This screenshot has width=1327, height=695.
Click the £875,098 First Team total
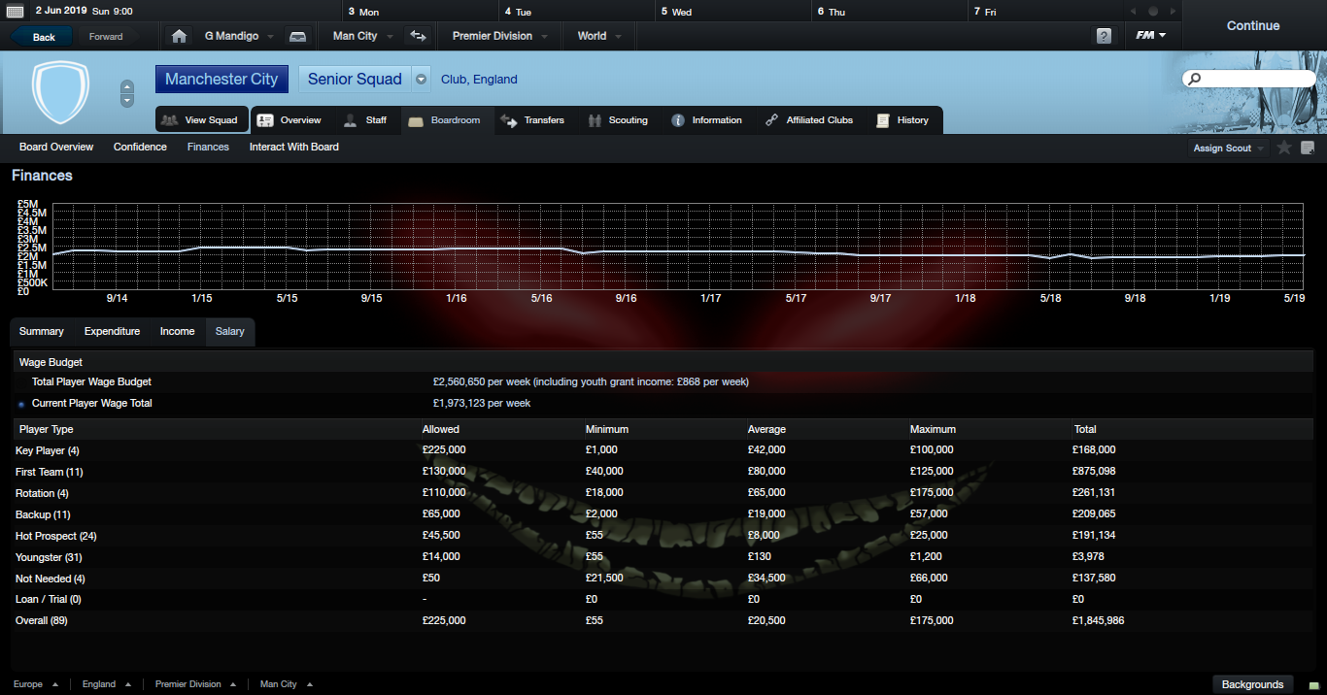1094,472
